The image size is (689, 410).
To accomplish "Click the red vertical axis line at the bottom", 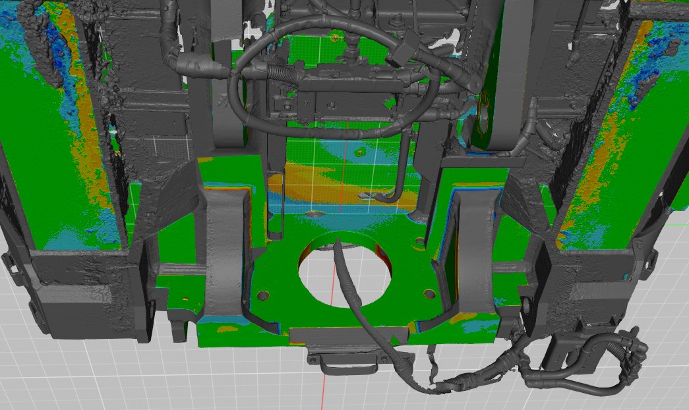I will pyautogui.click(x=324, y=388).
